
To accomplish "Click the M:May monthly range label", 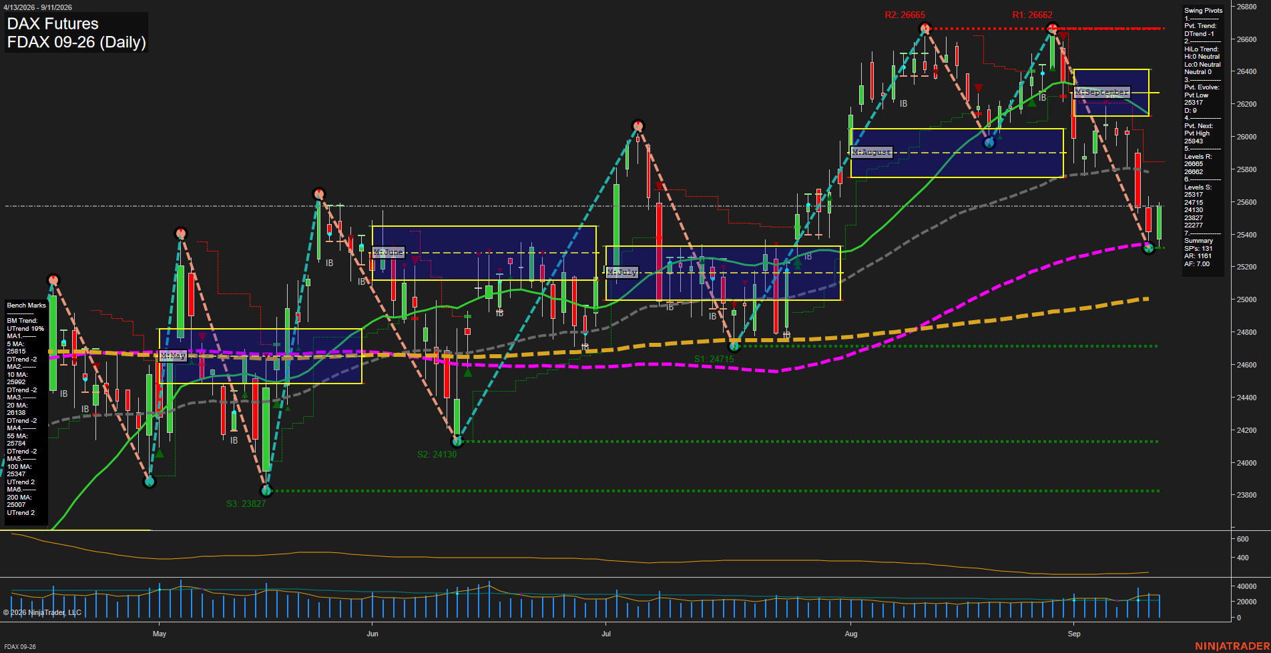I will [x=173, y=356].
